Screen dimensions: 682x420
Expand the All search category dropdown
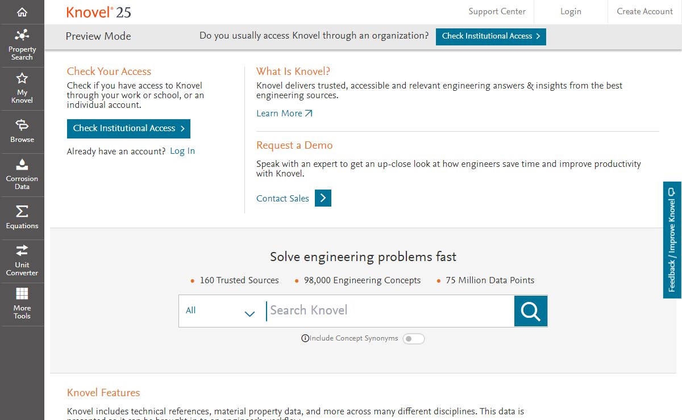(x=222, y=311)
